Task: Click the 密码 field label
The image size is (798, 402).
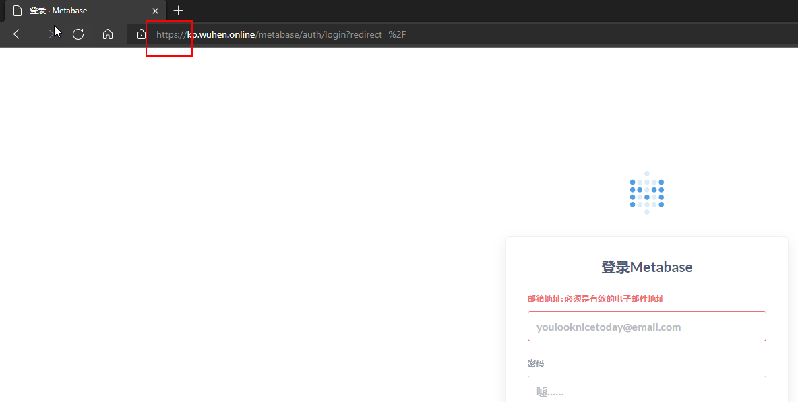Action: pyautogui.click(x=536, y=364)
